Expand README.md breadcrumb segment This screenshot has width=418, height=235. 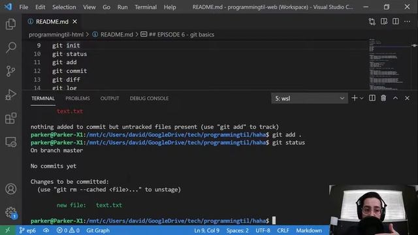pos(116,35)
